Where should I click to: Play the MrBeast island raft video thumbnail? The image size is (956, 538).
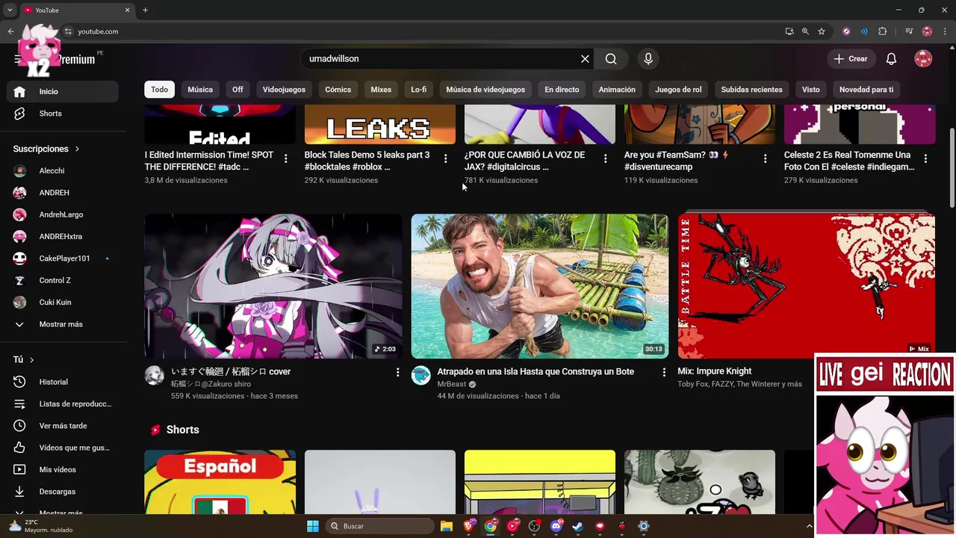(x=539, y=286)
